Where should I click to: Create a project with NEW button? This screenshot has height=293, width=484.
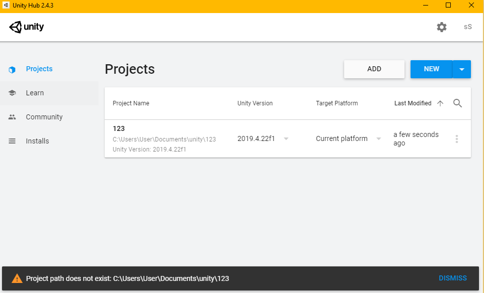(431, 69)
